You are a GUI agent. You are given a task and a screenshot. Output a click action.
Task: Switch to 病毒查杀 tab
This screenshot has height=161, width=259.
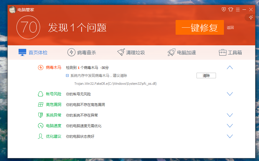[82, 52]
